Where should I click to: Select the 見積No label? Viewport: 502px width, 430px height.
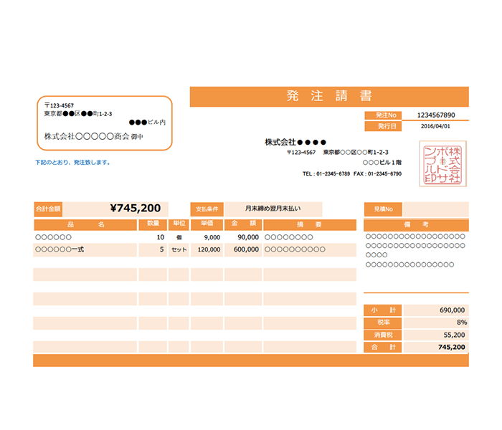pyautogui.click(x=383, y=209)
